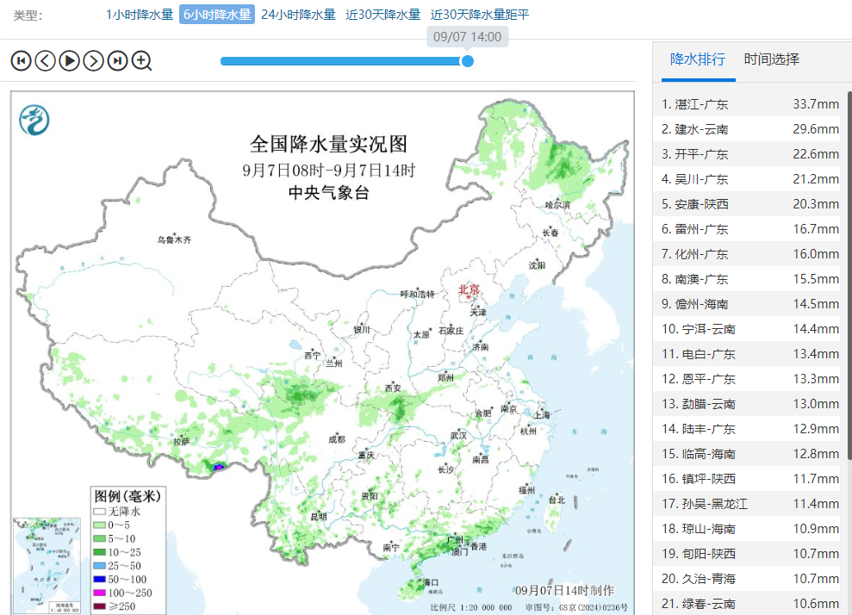
Task: Open the 时间选择 tab
Action: pyautogui.click(x=772, y=59)
